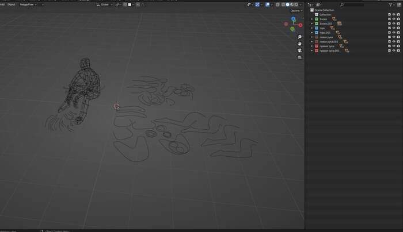Expand the левая рука collection

312,37
